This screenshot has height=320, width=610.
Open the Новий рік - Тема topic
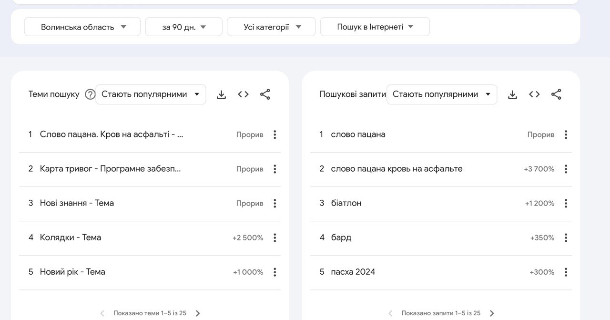coord(72,272)
